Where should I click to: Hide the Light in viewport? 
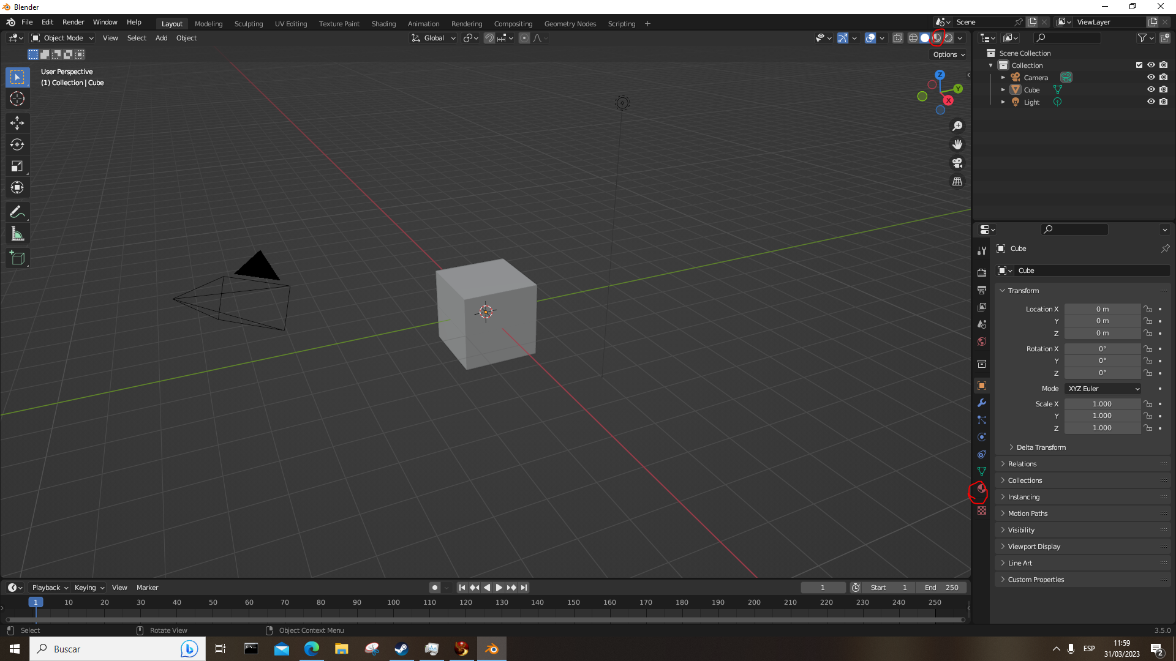click(x=1151, y=102)
